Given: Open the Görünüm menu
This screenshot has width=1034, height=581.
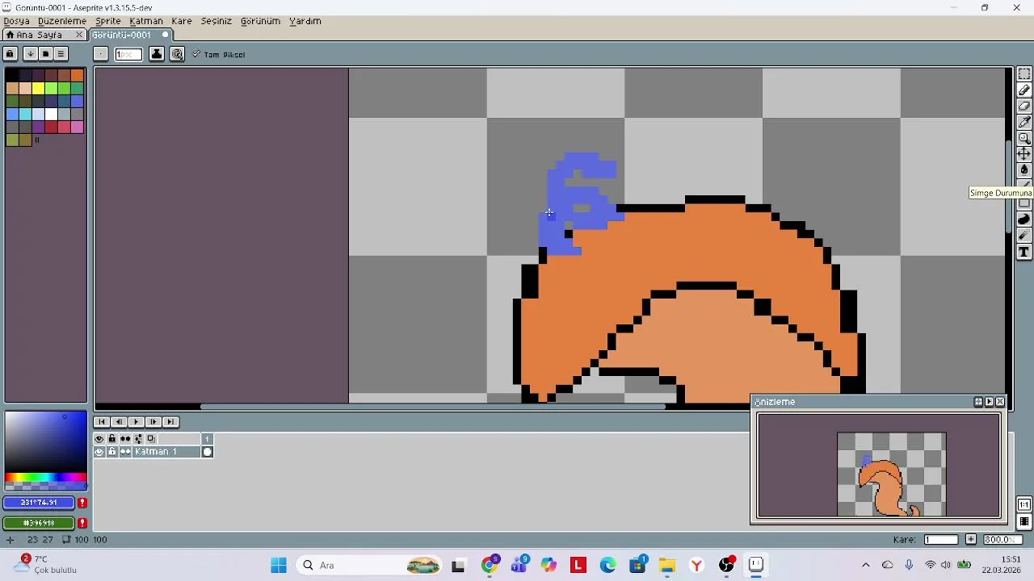Looking at the screenshot, I should click(x=260, y=21).
